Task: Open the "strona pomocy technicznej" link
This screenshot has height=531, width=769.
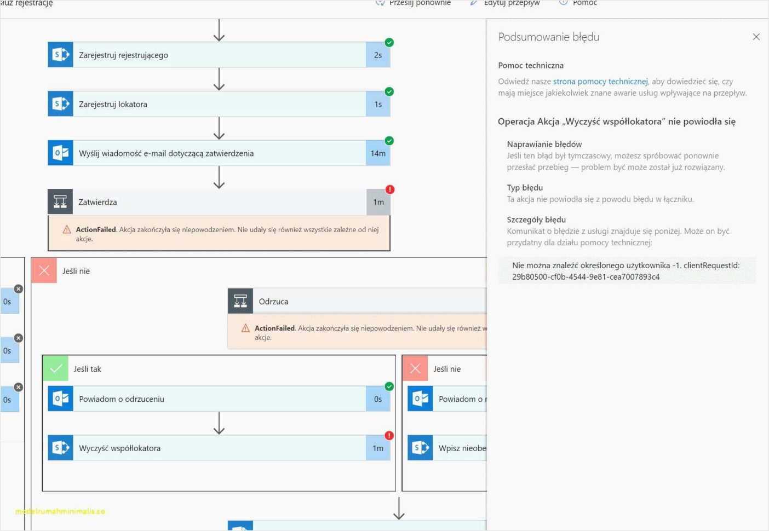Action: pyautogui.click(x=600, y=81)
